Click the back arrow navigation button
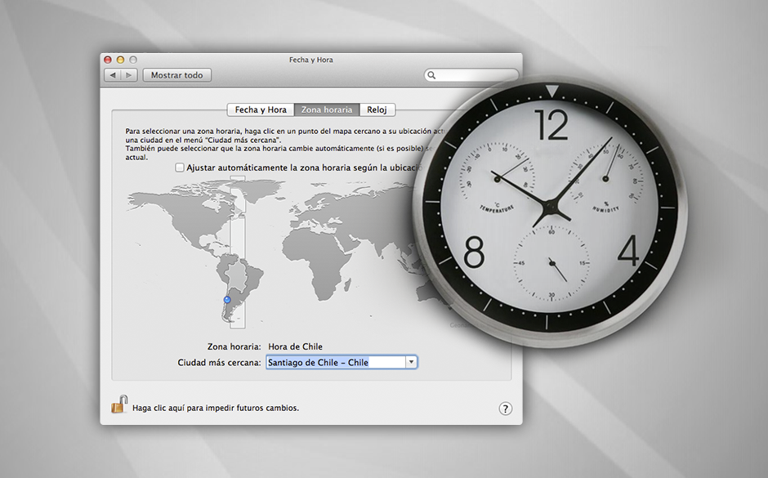Image resolution: width=768 pixels, height=478 pixels. click(113, 75)
